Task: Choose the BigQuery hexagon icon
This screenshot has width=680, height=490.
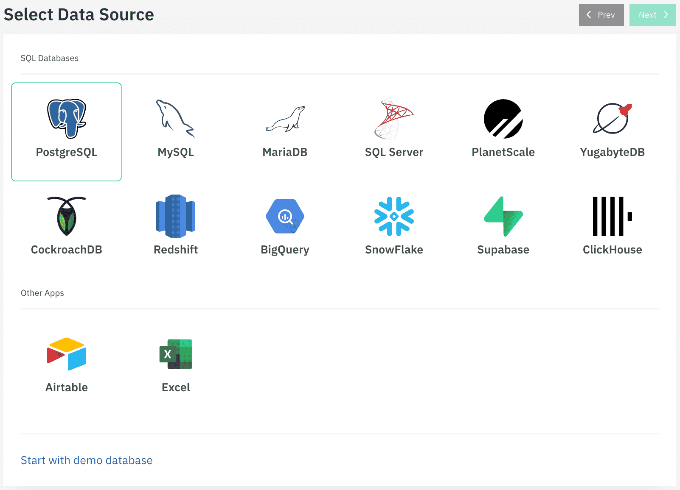Action: coord(285,216)
